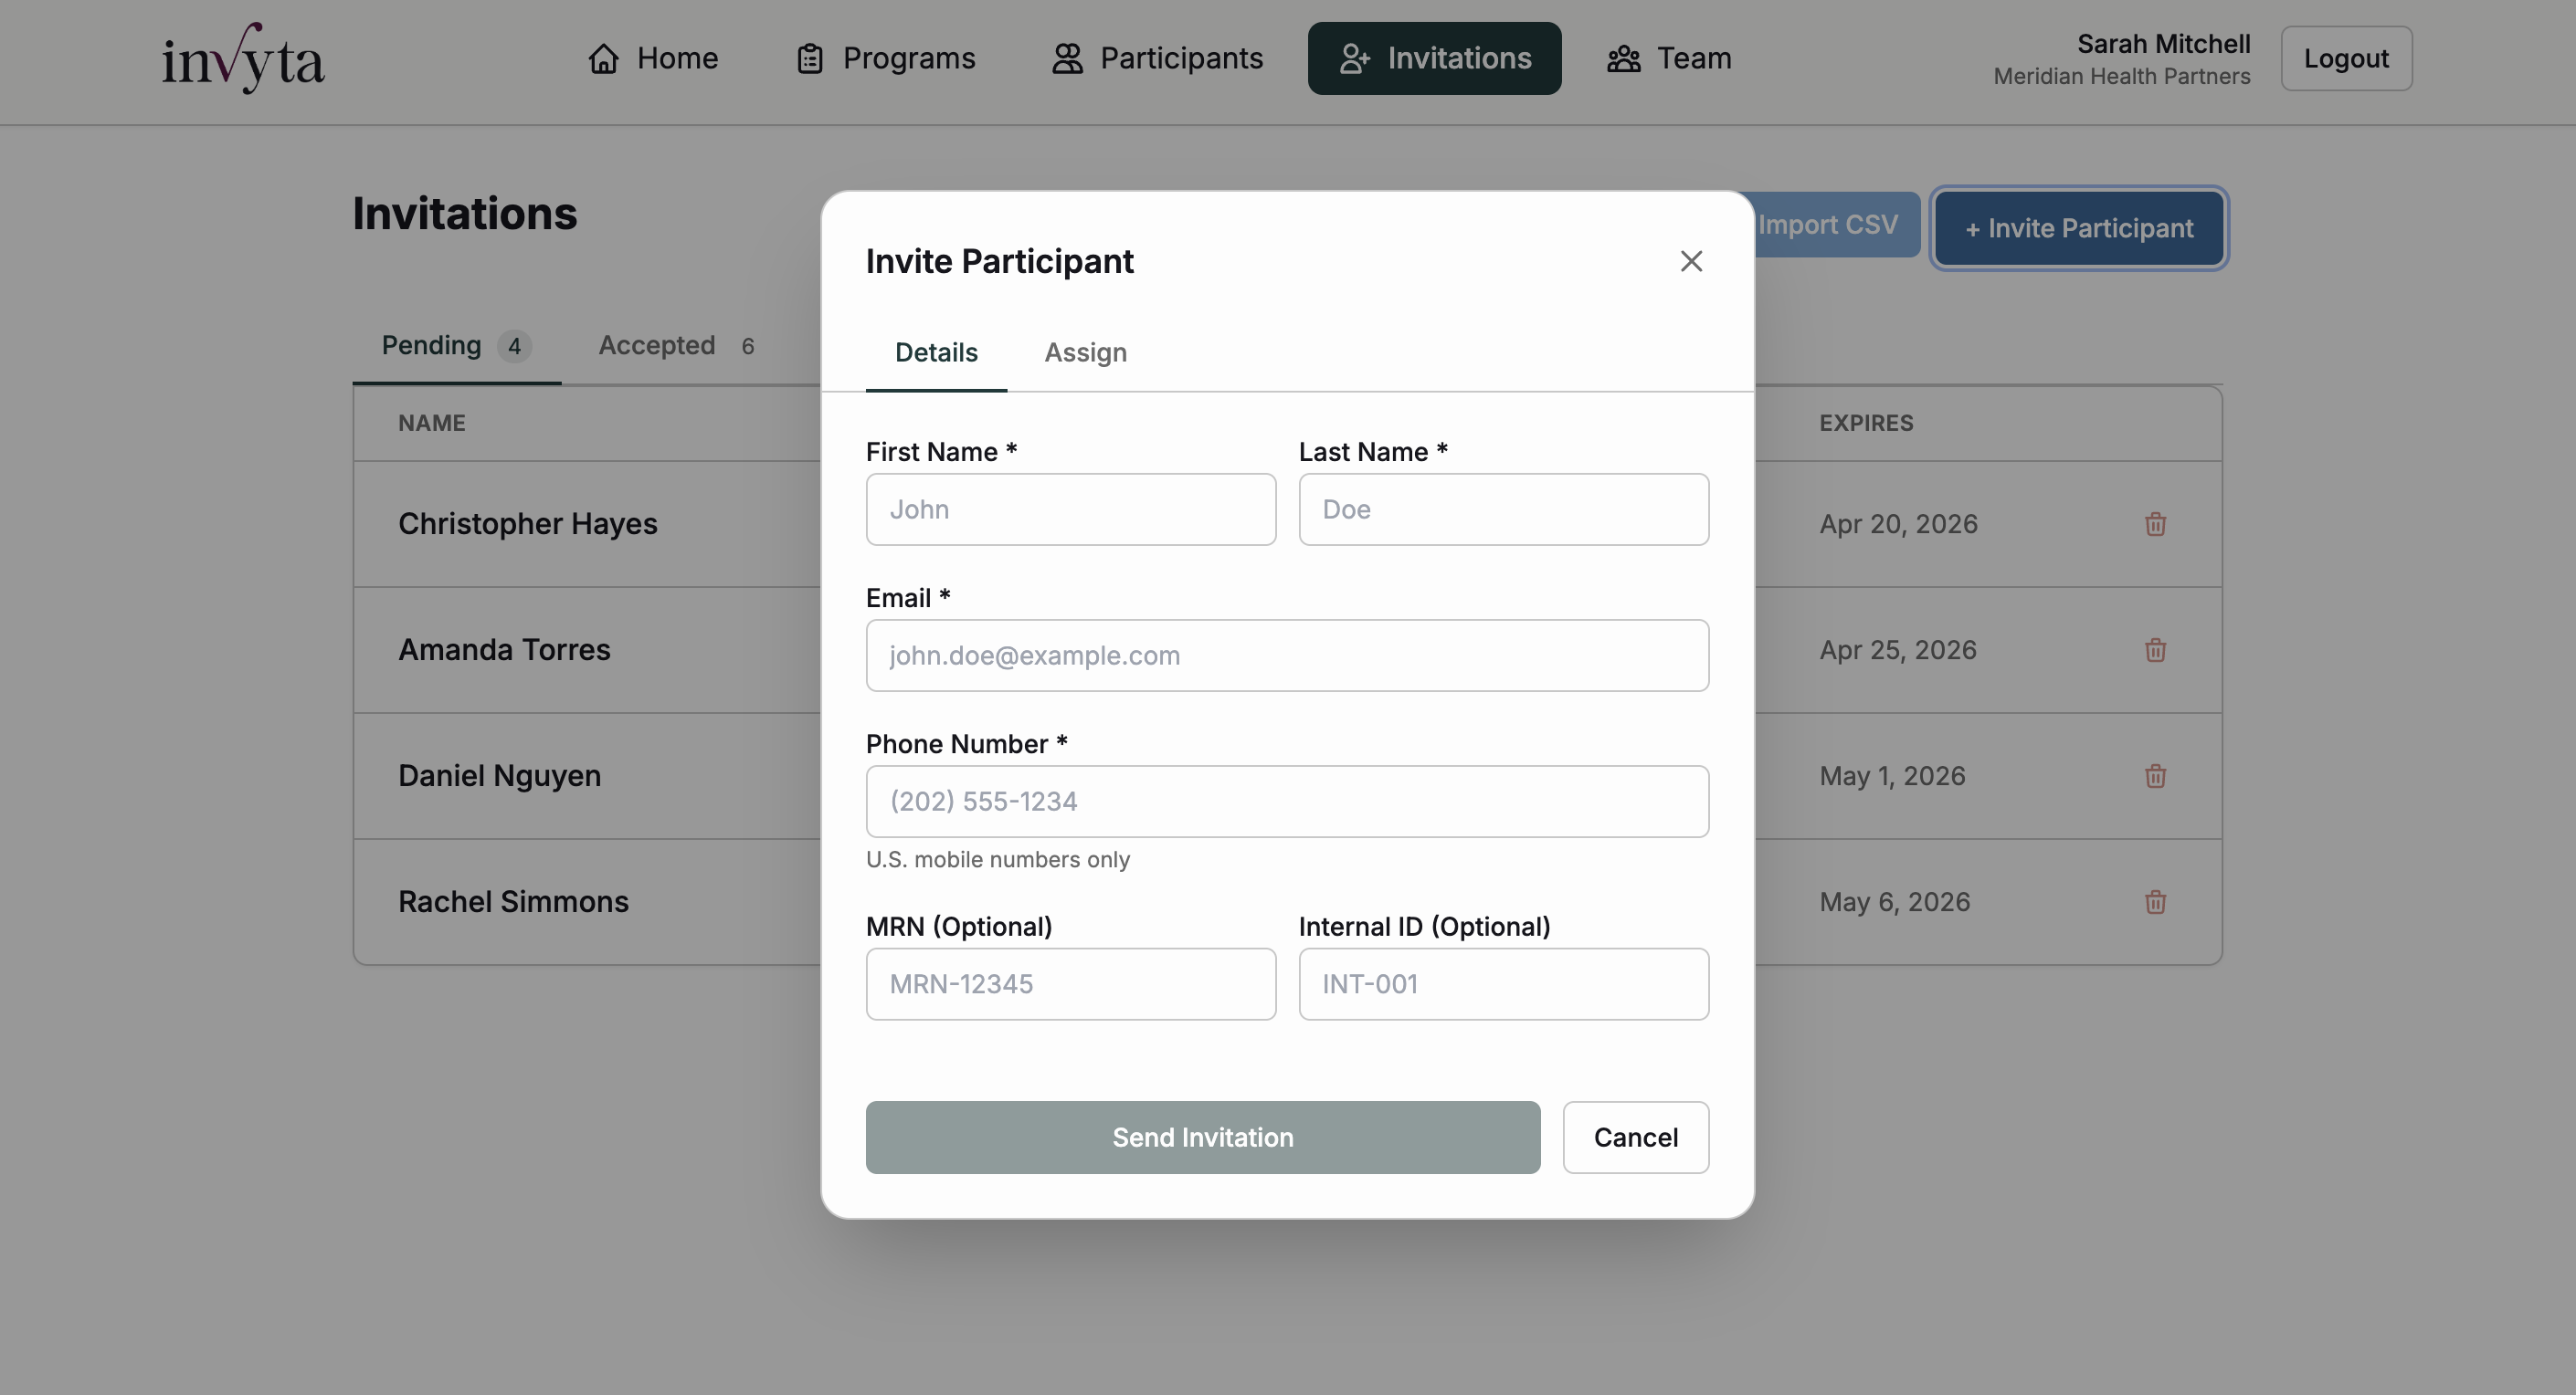The height and width of the screenshot is (1395, 2576).
Task: Click the Home house icon
Action: 603,58
